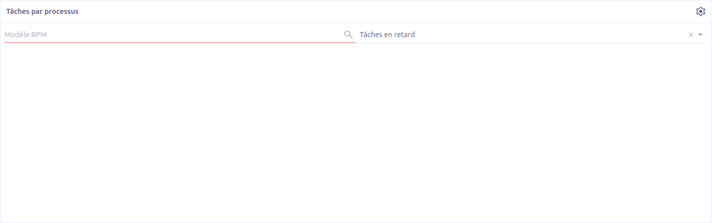The width and height of the screenshot is (712, 223).
Task: Click the small X next to the dropdown caret
Action: pos(691,35)
